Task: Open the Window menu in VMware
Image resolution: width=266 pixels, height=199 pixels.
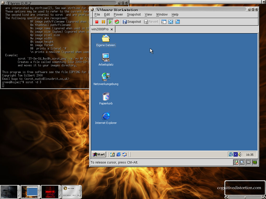Action: (162, 15)
